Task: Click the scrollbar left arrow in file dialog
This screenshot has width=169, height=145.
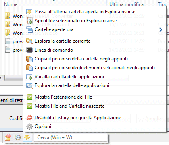Action: [1, 78]
